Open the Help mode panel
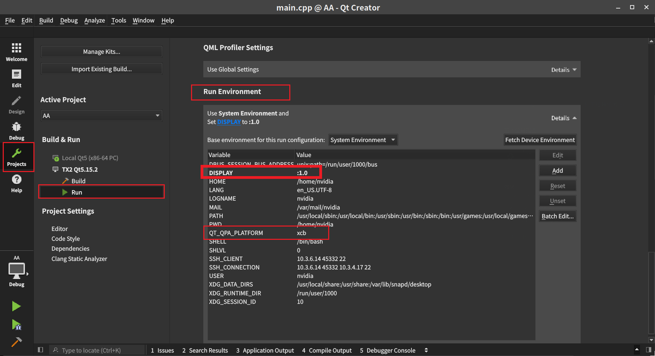 coord(16,183)
